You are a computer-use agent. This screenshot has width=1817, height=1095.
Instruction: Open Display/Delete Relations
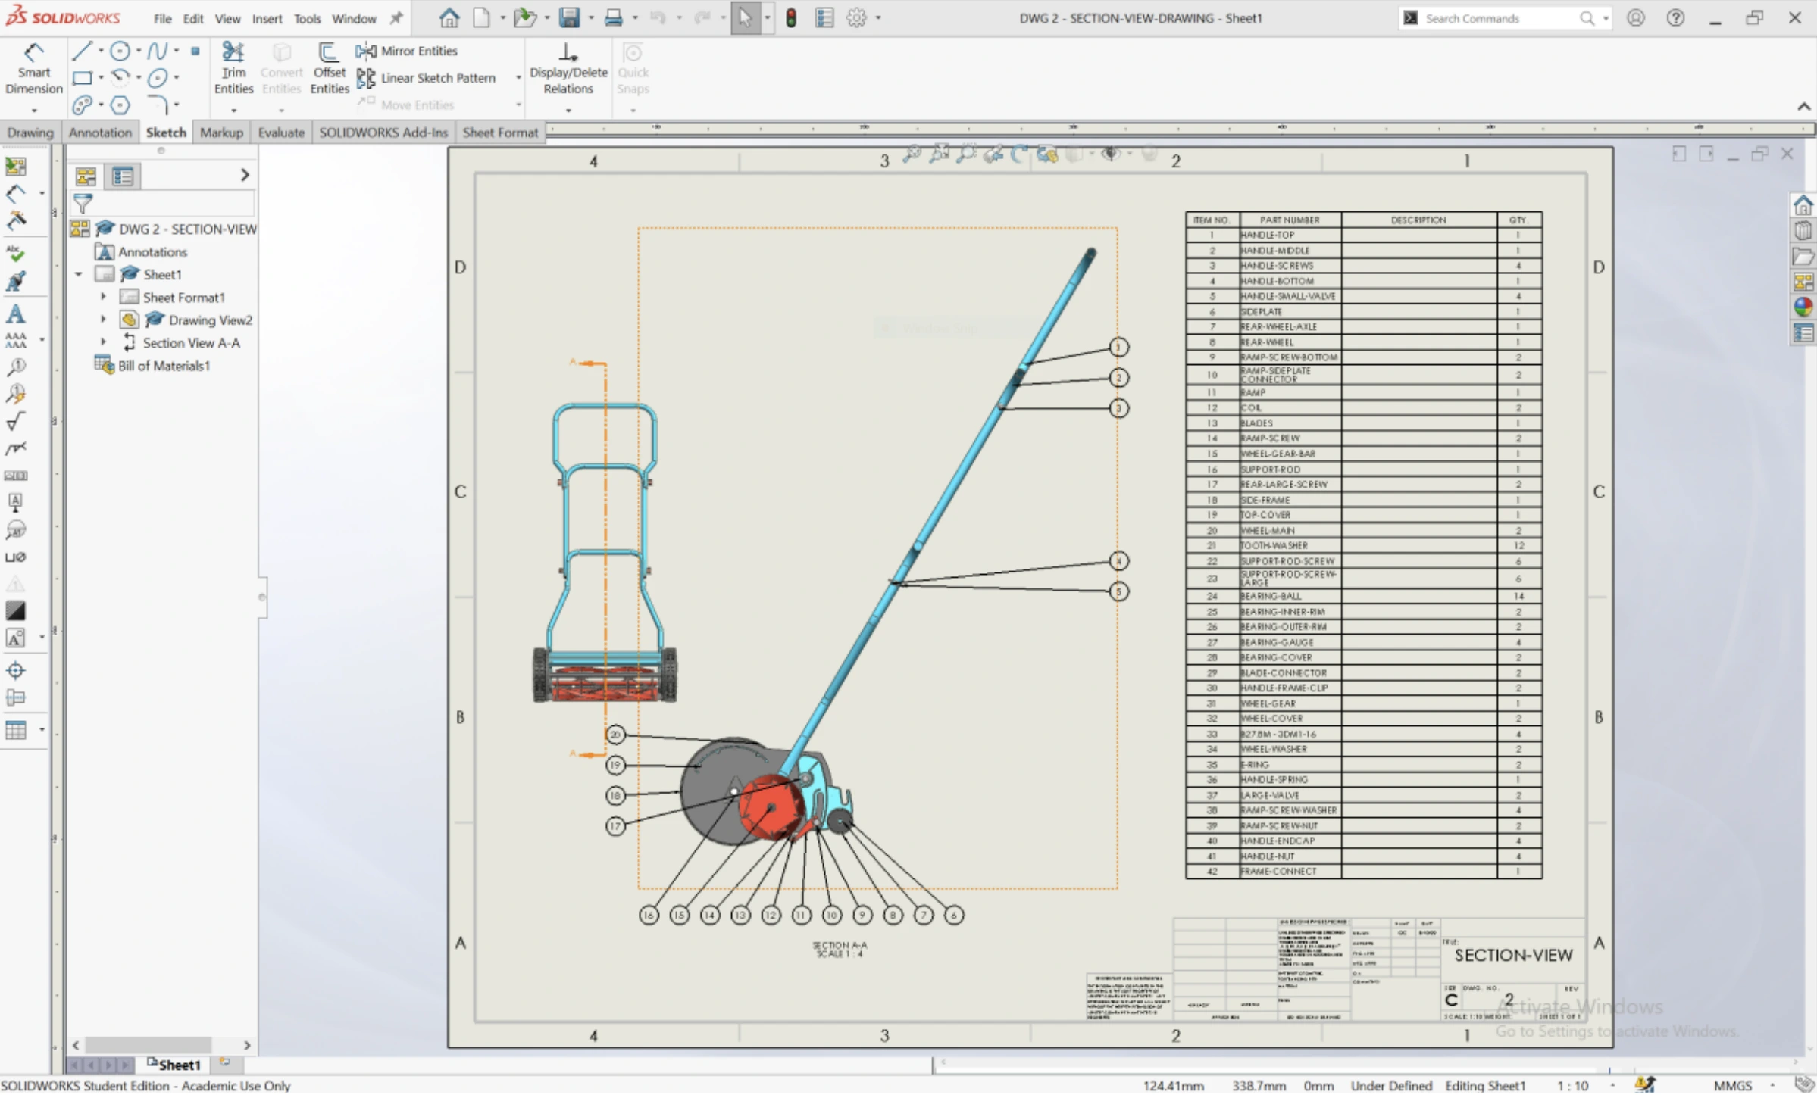pyautogui.click(x=568, y=69)
